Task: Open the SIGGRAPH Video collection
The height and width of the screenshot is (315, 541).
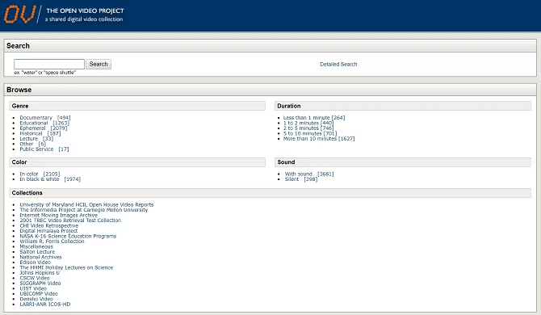Action: pyautogui.click(x=40, y=283)
